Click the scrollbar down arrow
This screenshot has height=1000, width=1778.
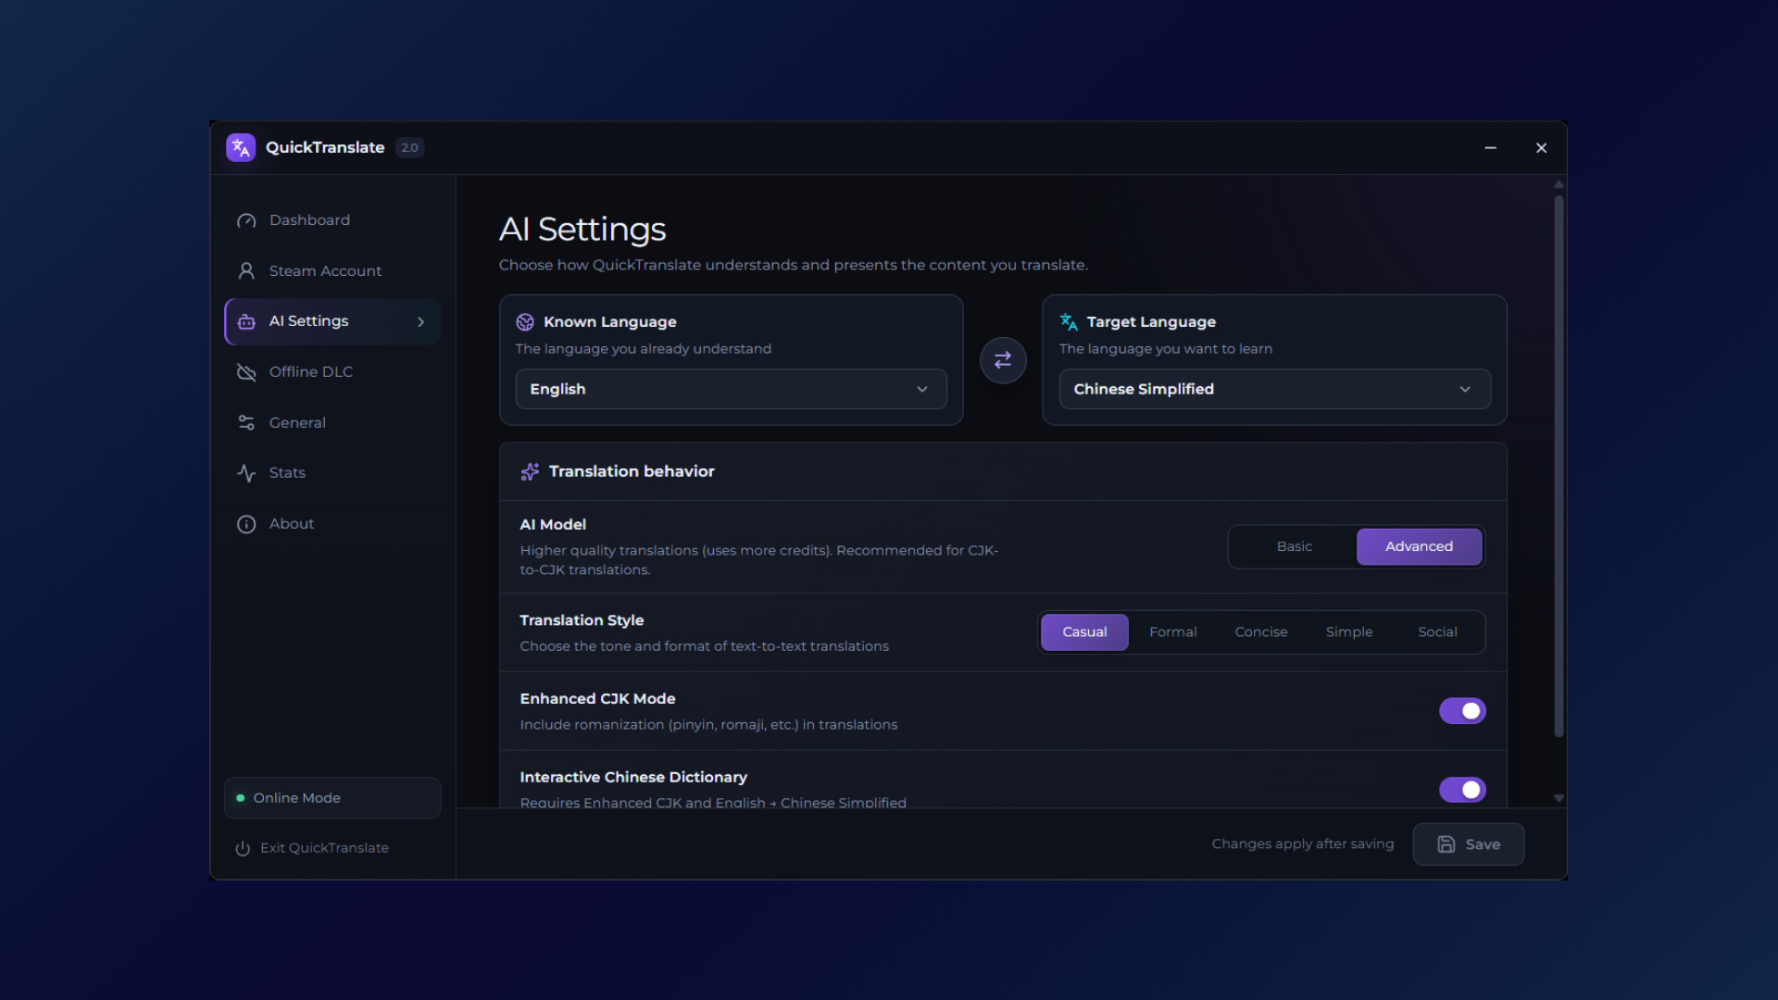coord(1559,798)
